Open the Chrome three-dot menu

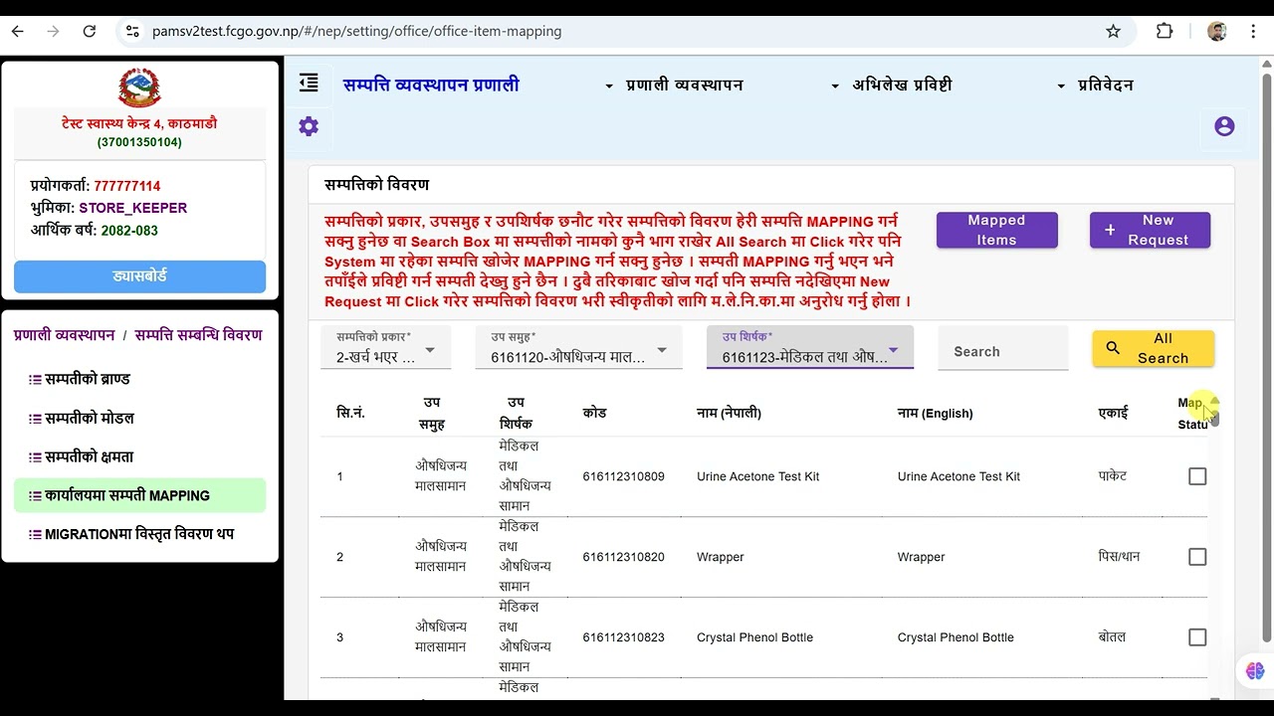tap(1253, 31)
